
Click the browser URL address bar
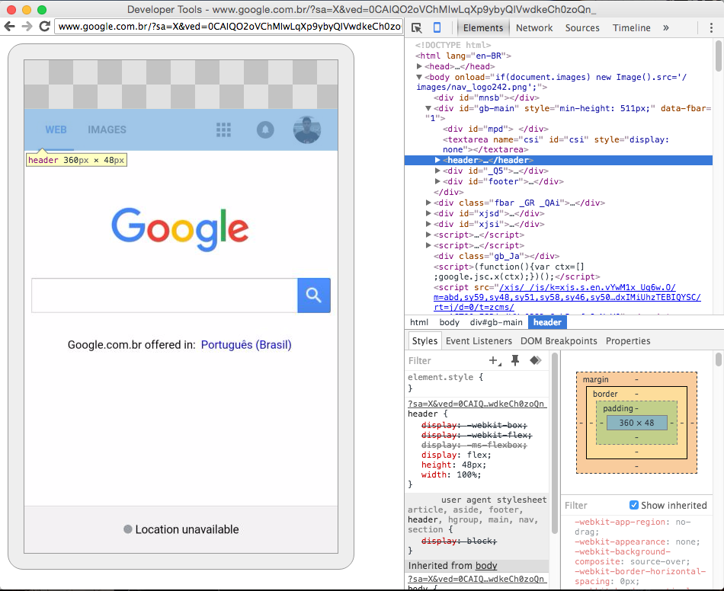click(229, 27)
